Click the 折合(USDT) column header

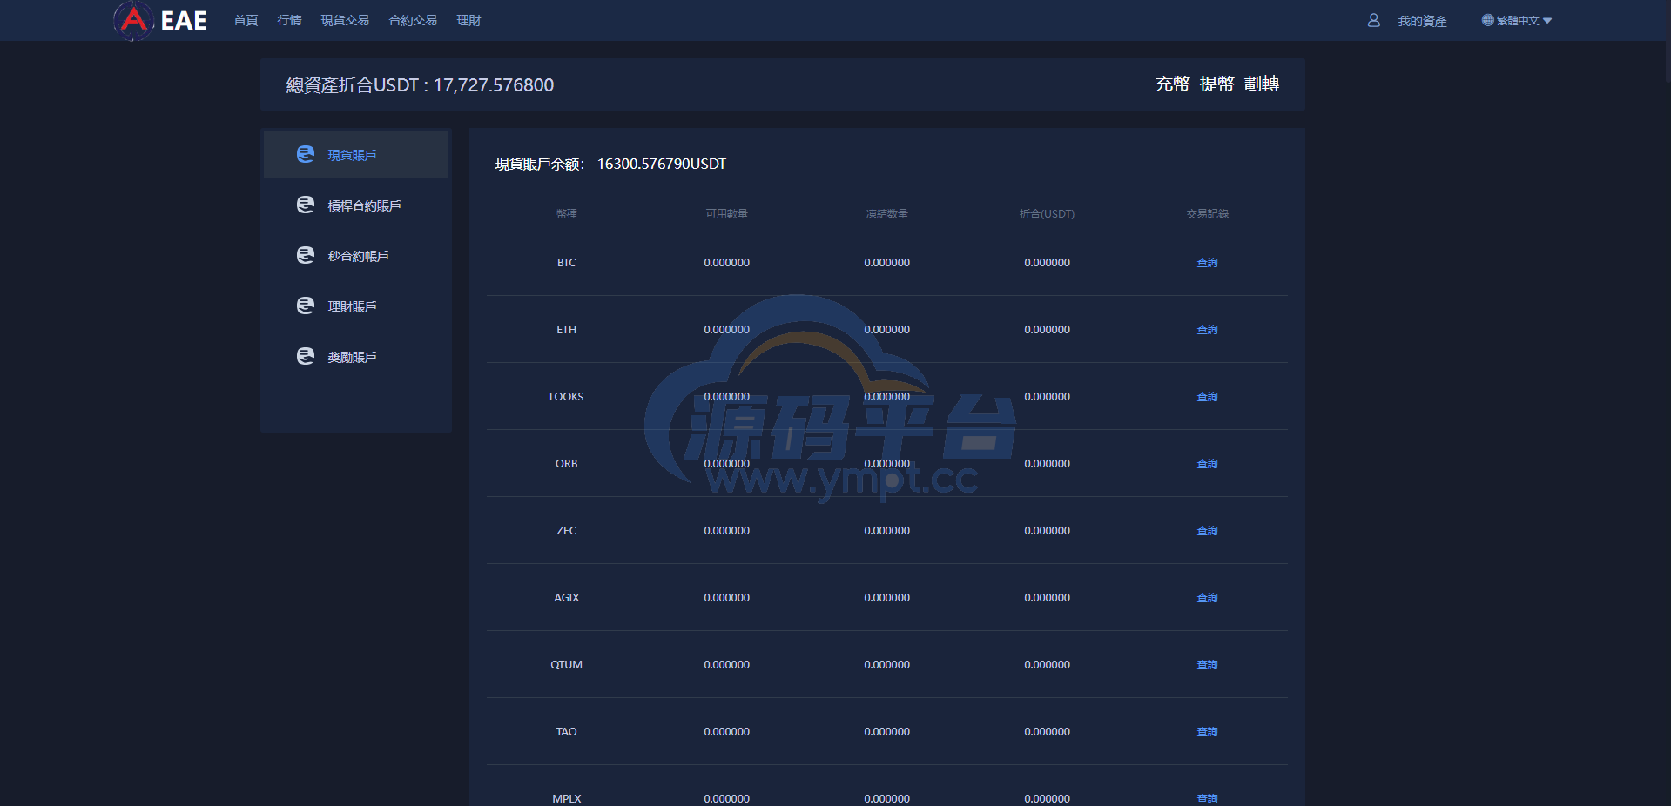pyautogui.click(x=1047, y=214)
